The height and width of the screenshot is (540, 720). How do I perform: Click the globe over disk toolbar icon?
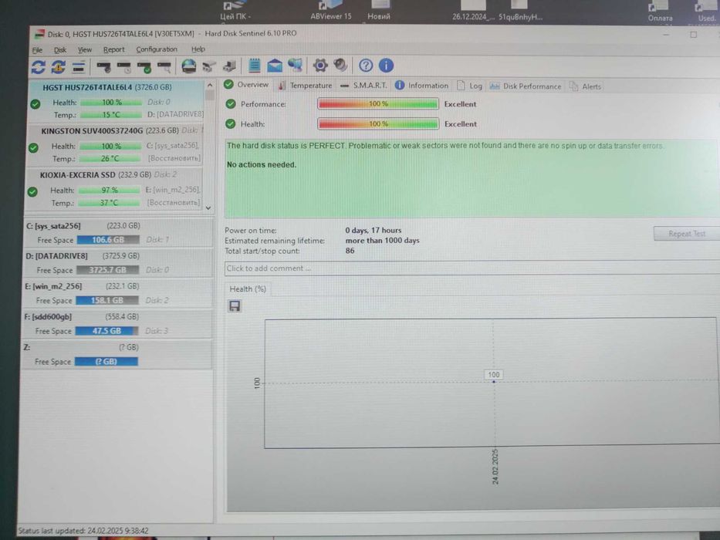click(x=189, y=66)
